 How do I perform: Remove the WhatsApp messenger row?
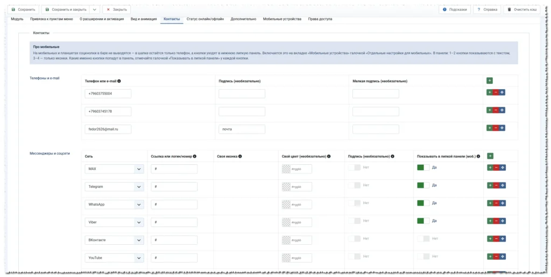pyautogui.click(x=497, y=203)
